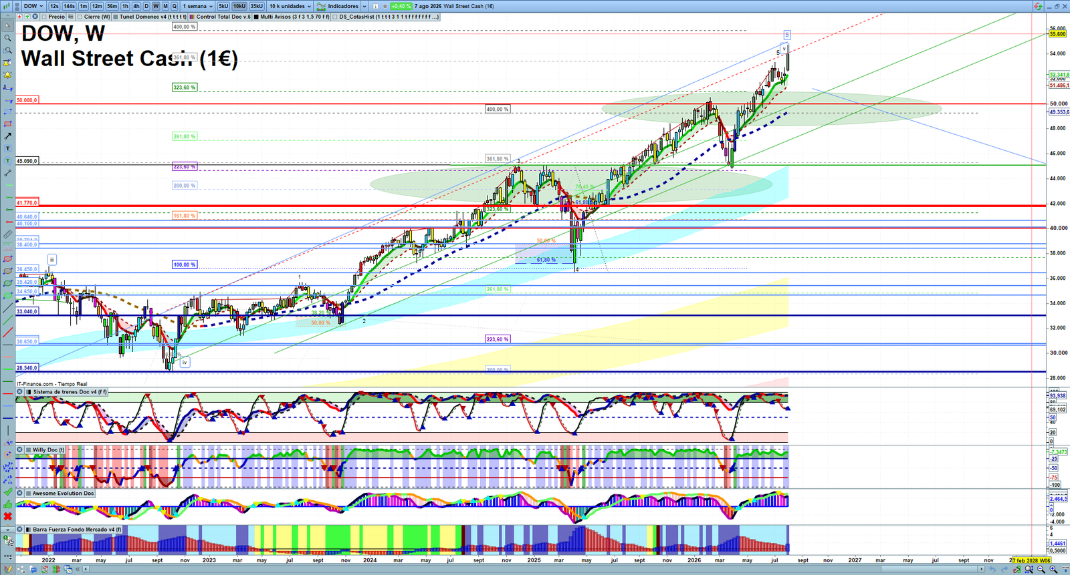Set history to 35kU units
1070x575 pixels.
[x=257, y=6]
